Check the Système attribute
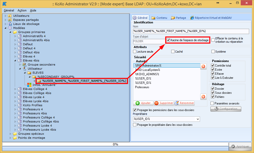The height and width of the screenshot is (153, 254). coord(213,52)
